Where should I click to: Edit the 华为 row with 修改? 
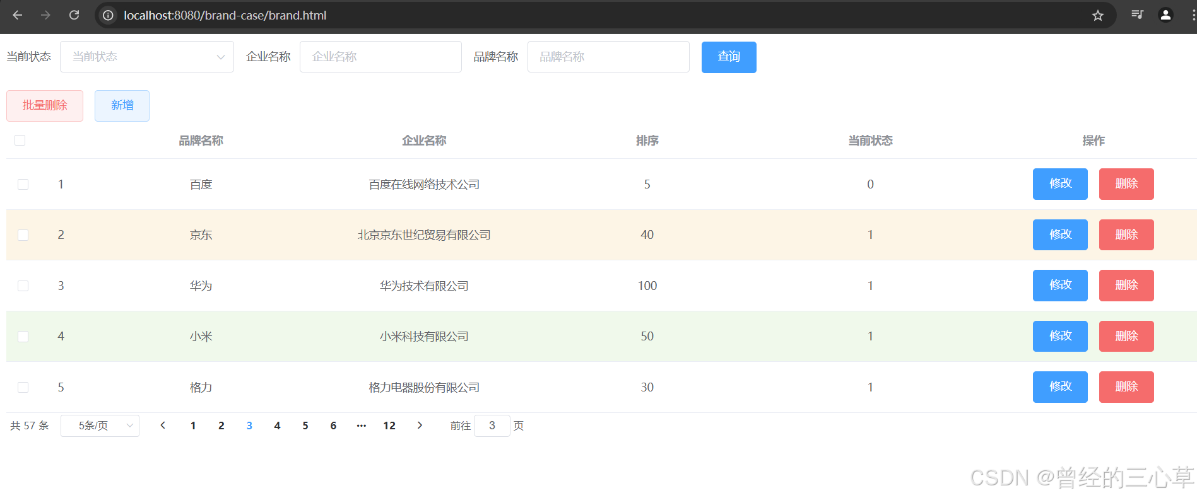1060,286
